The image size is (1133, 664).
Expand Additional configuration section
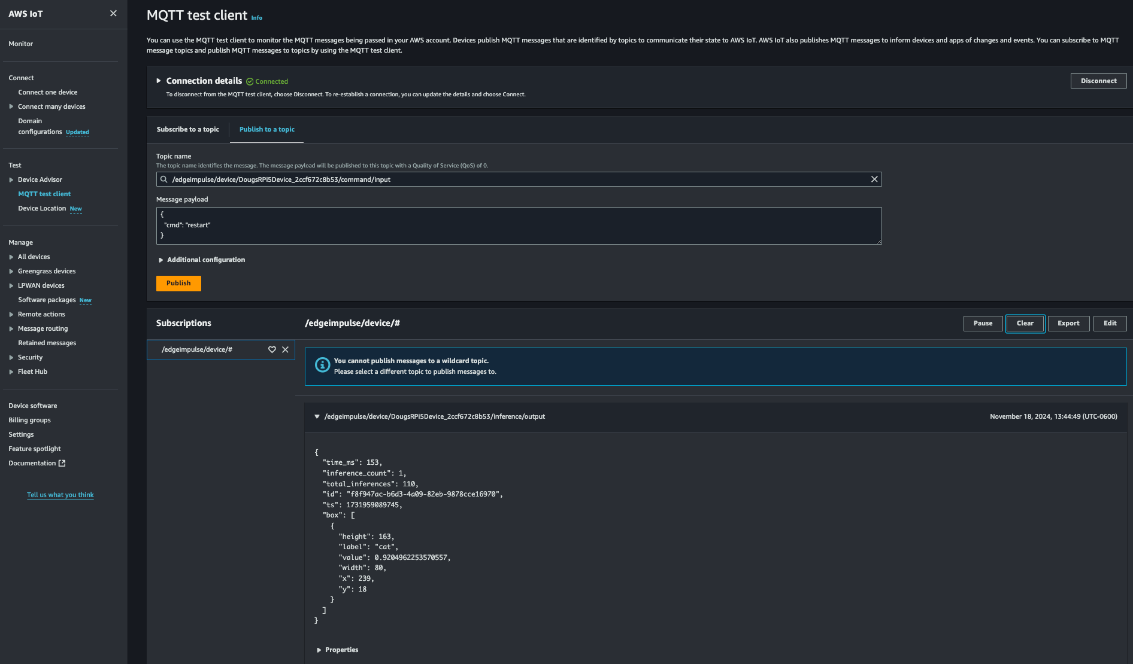160,260
